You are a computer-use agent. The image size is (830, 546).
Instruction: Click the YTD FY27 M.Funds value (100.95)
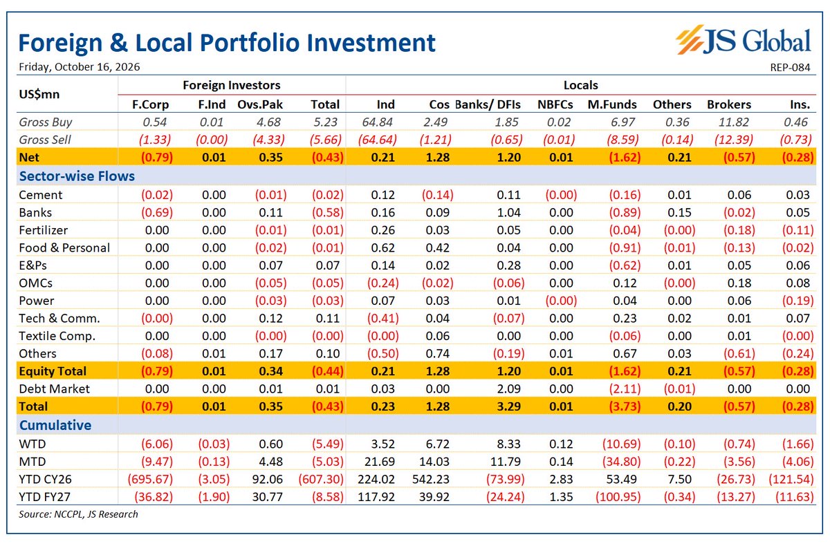click(618, 497)
